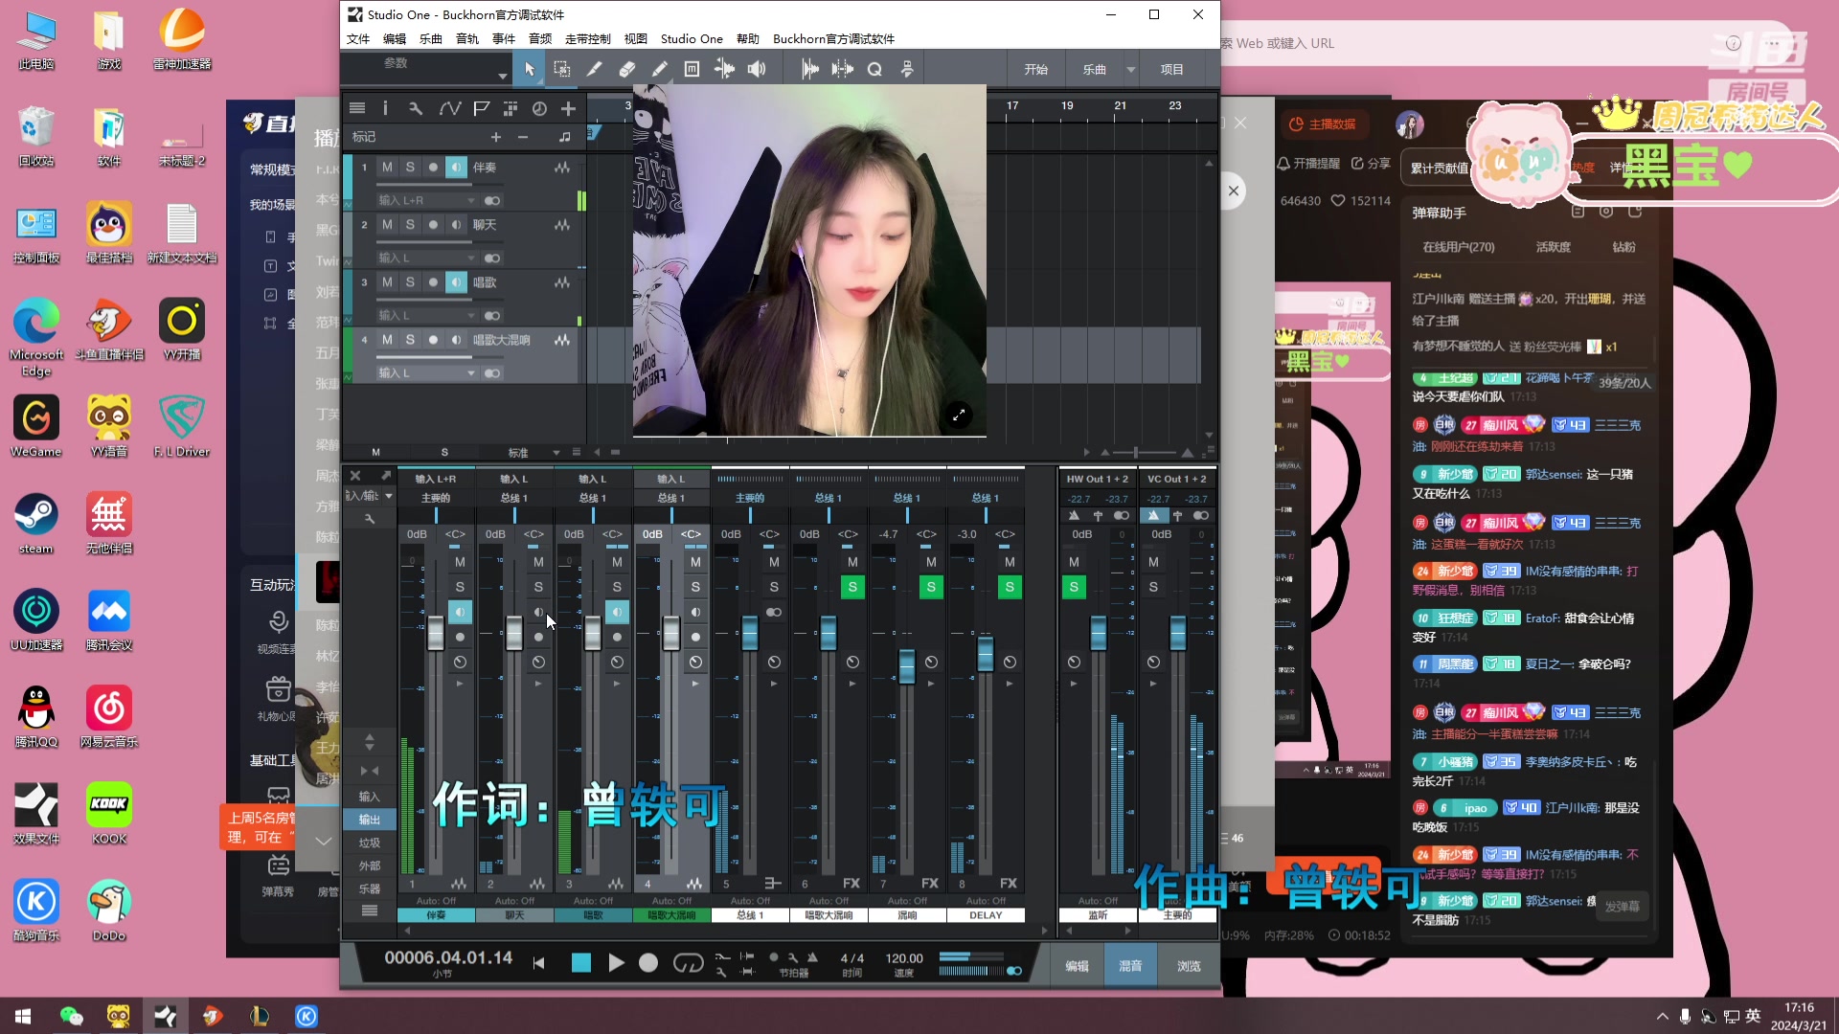Open the 音轨 menu
Image resolution: width=1839 pixels, height=1034 pixels.
[x=466, y=38]
